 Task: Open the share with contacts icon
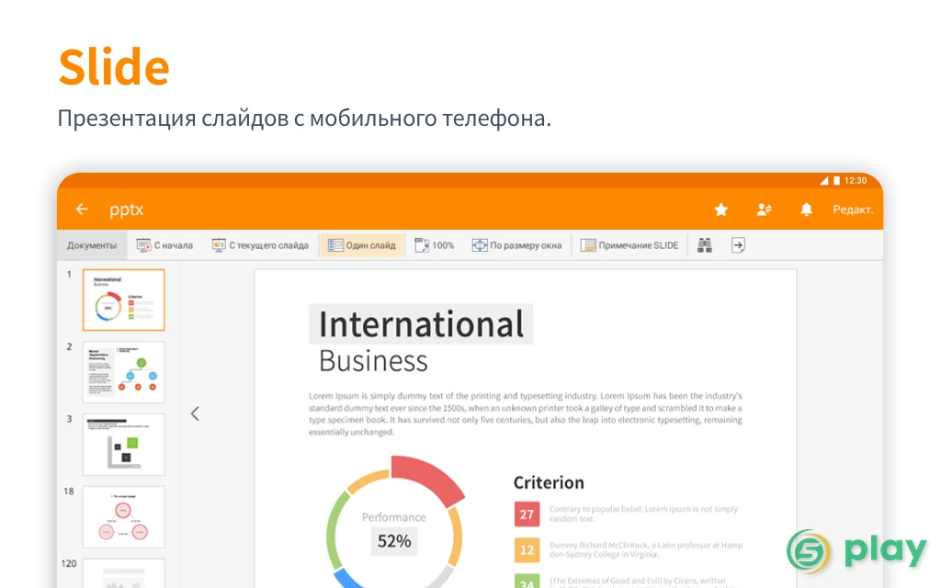point(764,209)
